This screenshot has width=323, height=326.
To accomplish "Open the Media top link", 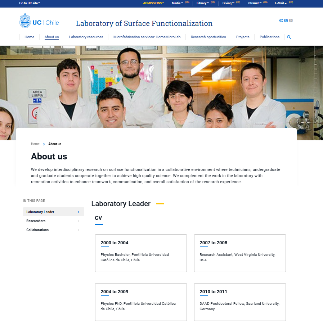I will pyautogui.click(x=177, y=3).
